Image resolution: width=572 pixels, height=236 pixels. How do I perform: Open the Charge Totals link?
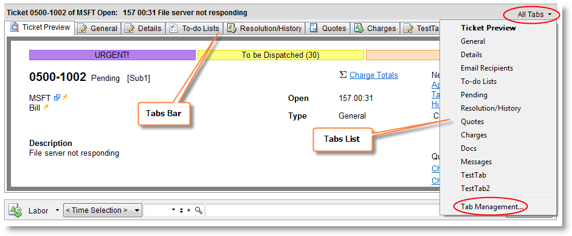coord(374,75)
